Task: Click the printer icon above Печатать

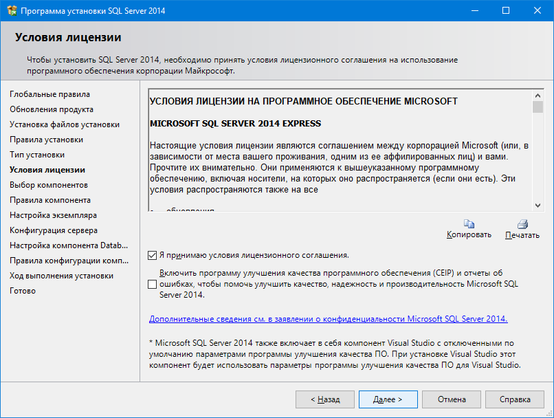Action: pos(522,223)
